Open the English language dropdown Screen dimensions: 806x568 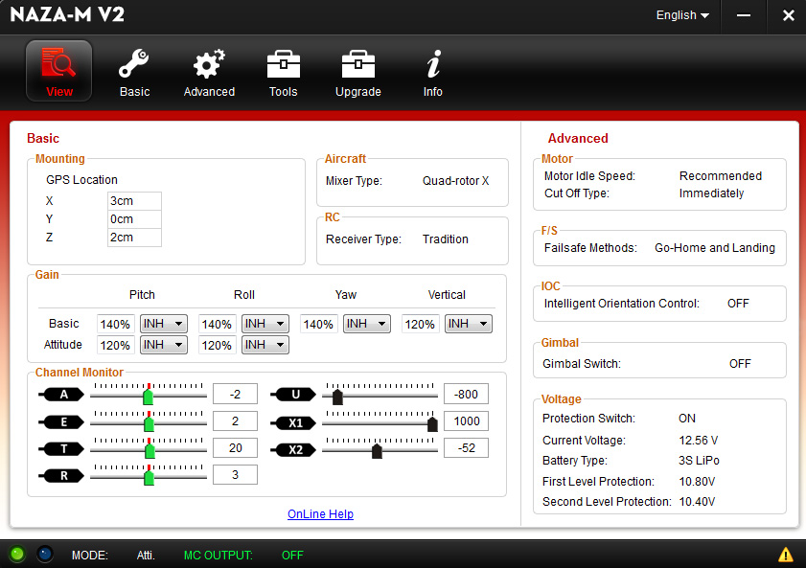pyautogui.click(x=682, y=15)
